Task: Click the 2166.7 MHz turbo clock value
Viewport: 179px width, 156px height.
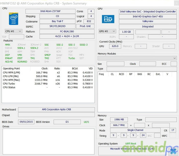Action: 41,84
